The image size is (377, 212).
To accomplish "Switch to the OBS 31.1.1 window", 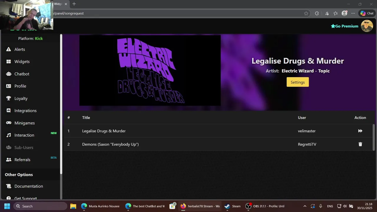I will (x=265, y=206).
